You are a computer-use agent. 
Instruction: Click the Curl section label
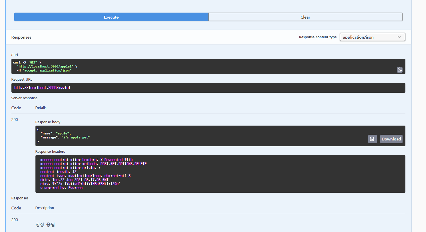click(x=15, y=55)
